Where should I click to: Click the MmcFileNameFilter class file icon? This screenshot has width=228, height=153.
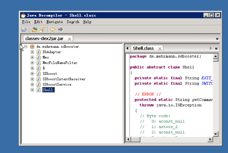(x=39, y=63)
